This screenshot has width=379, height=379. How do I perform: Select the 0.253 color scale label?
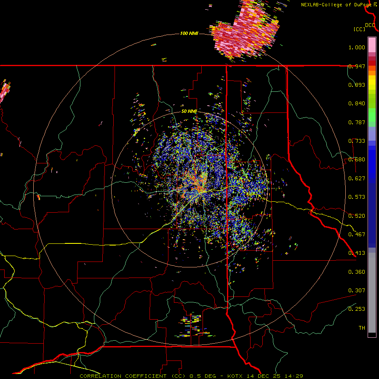[357, 309]
